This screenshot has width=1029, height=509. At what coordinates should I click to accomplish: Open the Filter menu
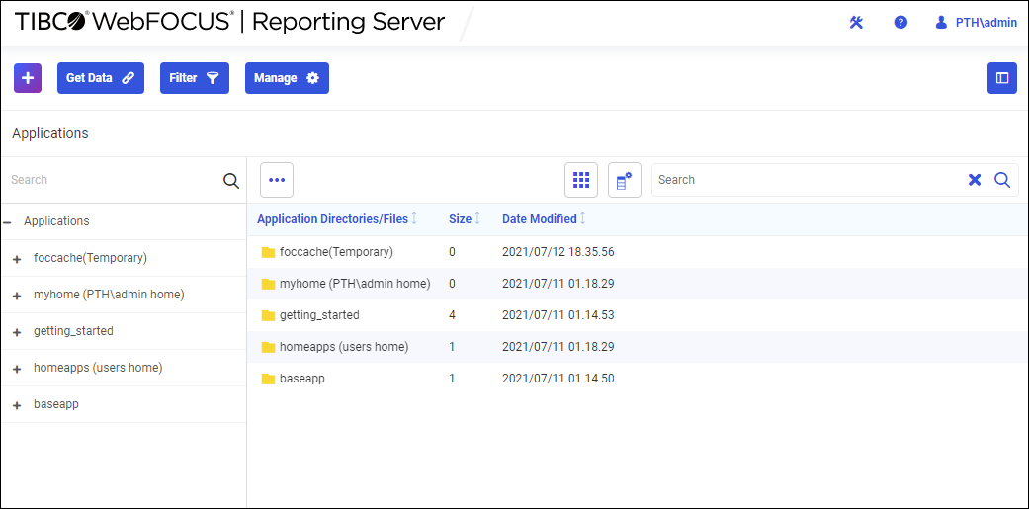point(194,78)
